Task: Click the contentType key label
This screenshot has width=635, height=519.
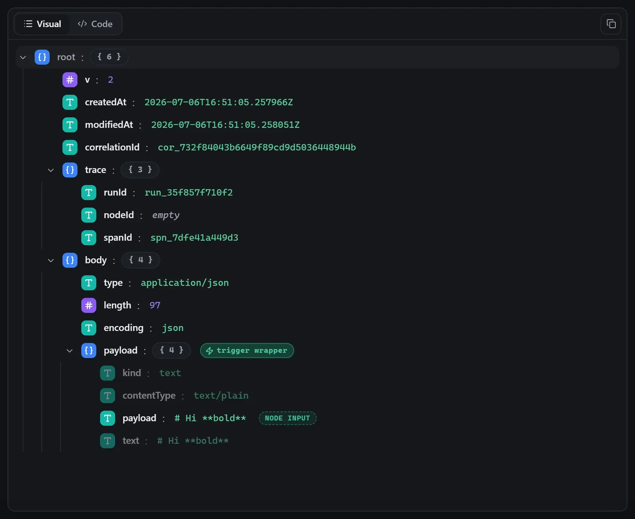Action: coord(149,396)
